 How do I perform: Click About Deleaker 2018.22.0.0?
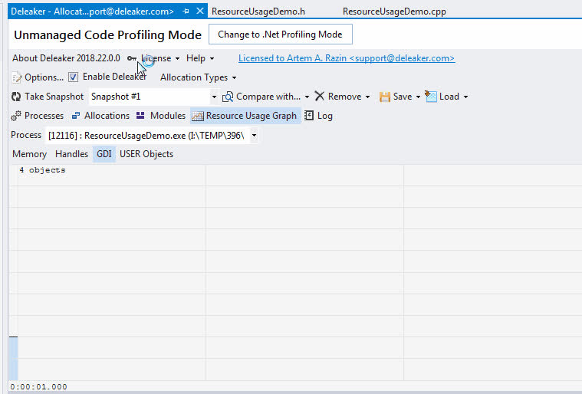(66, 58)
